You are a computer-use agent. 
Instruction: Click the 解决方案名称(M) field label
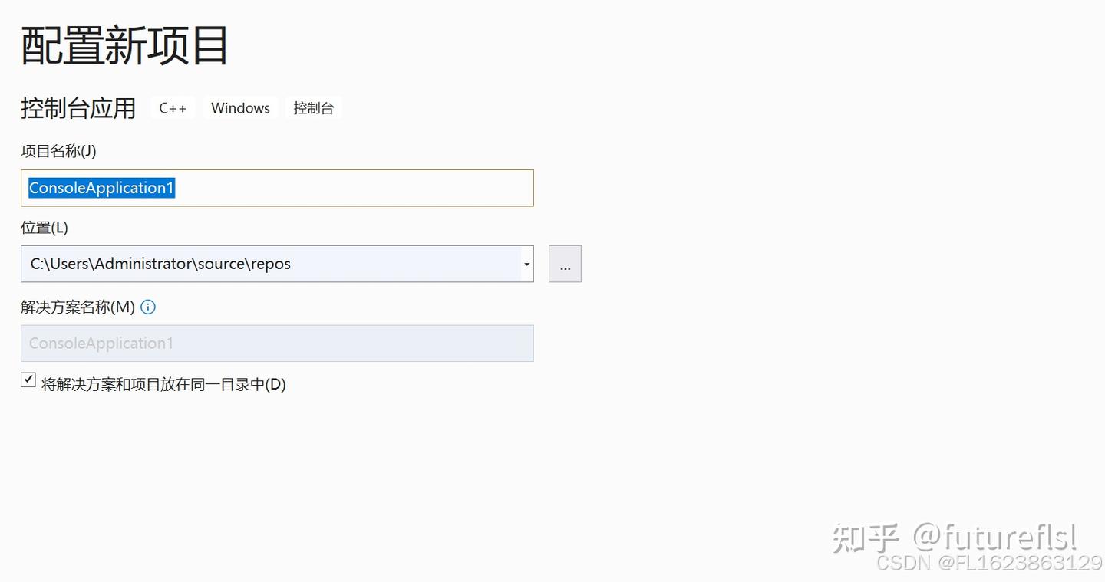(x=78, y=307)
